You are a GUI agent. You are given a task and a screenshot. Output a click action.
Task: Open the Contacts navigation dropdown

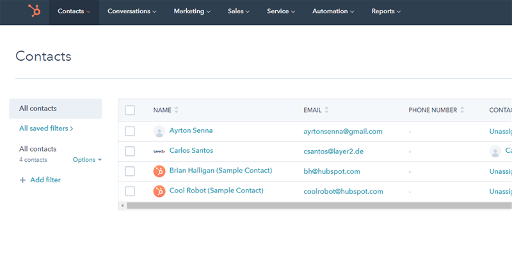74,12
